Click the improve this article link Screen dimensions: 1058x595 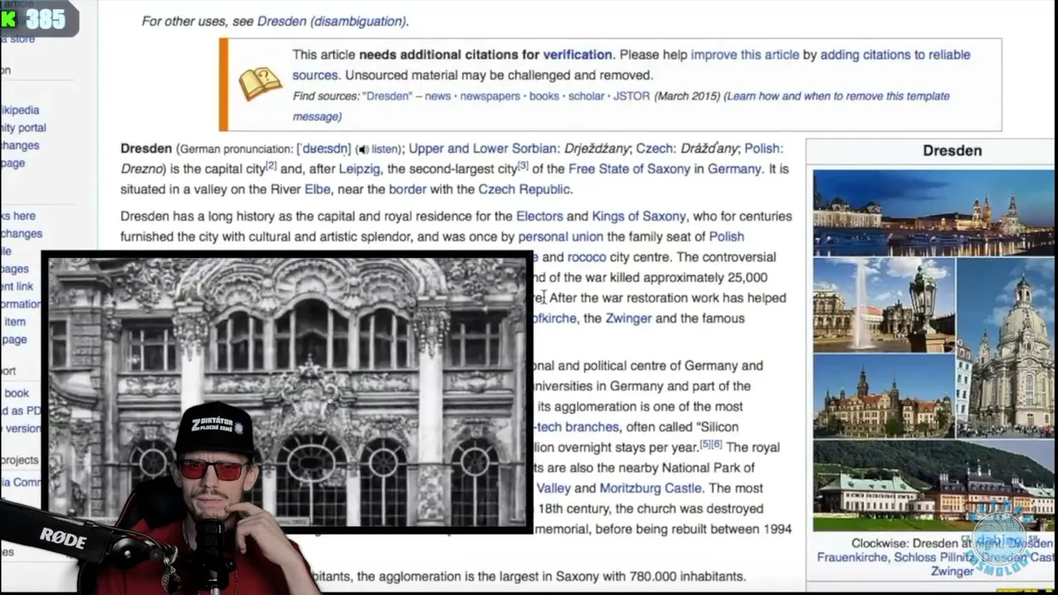(x=745, y=55)
